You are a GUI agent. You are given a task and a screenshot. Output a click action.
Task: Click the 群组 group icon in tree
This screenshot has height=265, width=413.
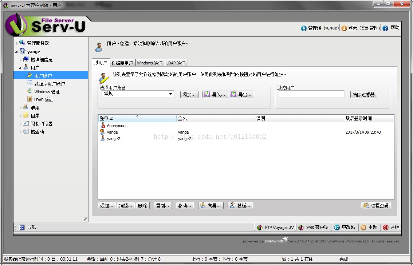click(26, 107)
